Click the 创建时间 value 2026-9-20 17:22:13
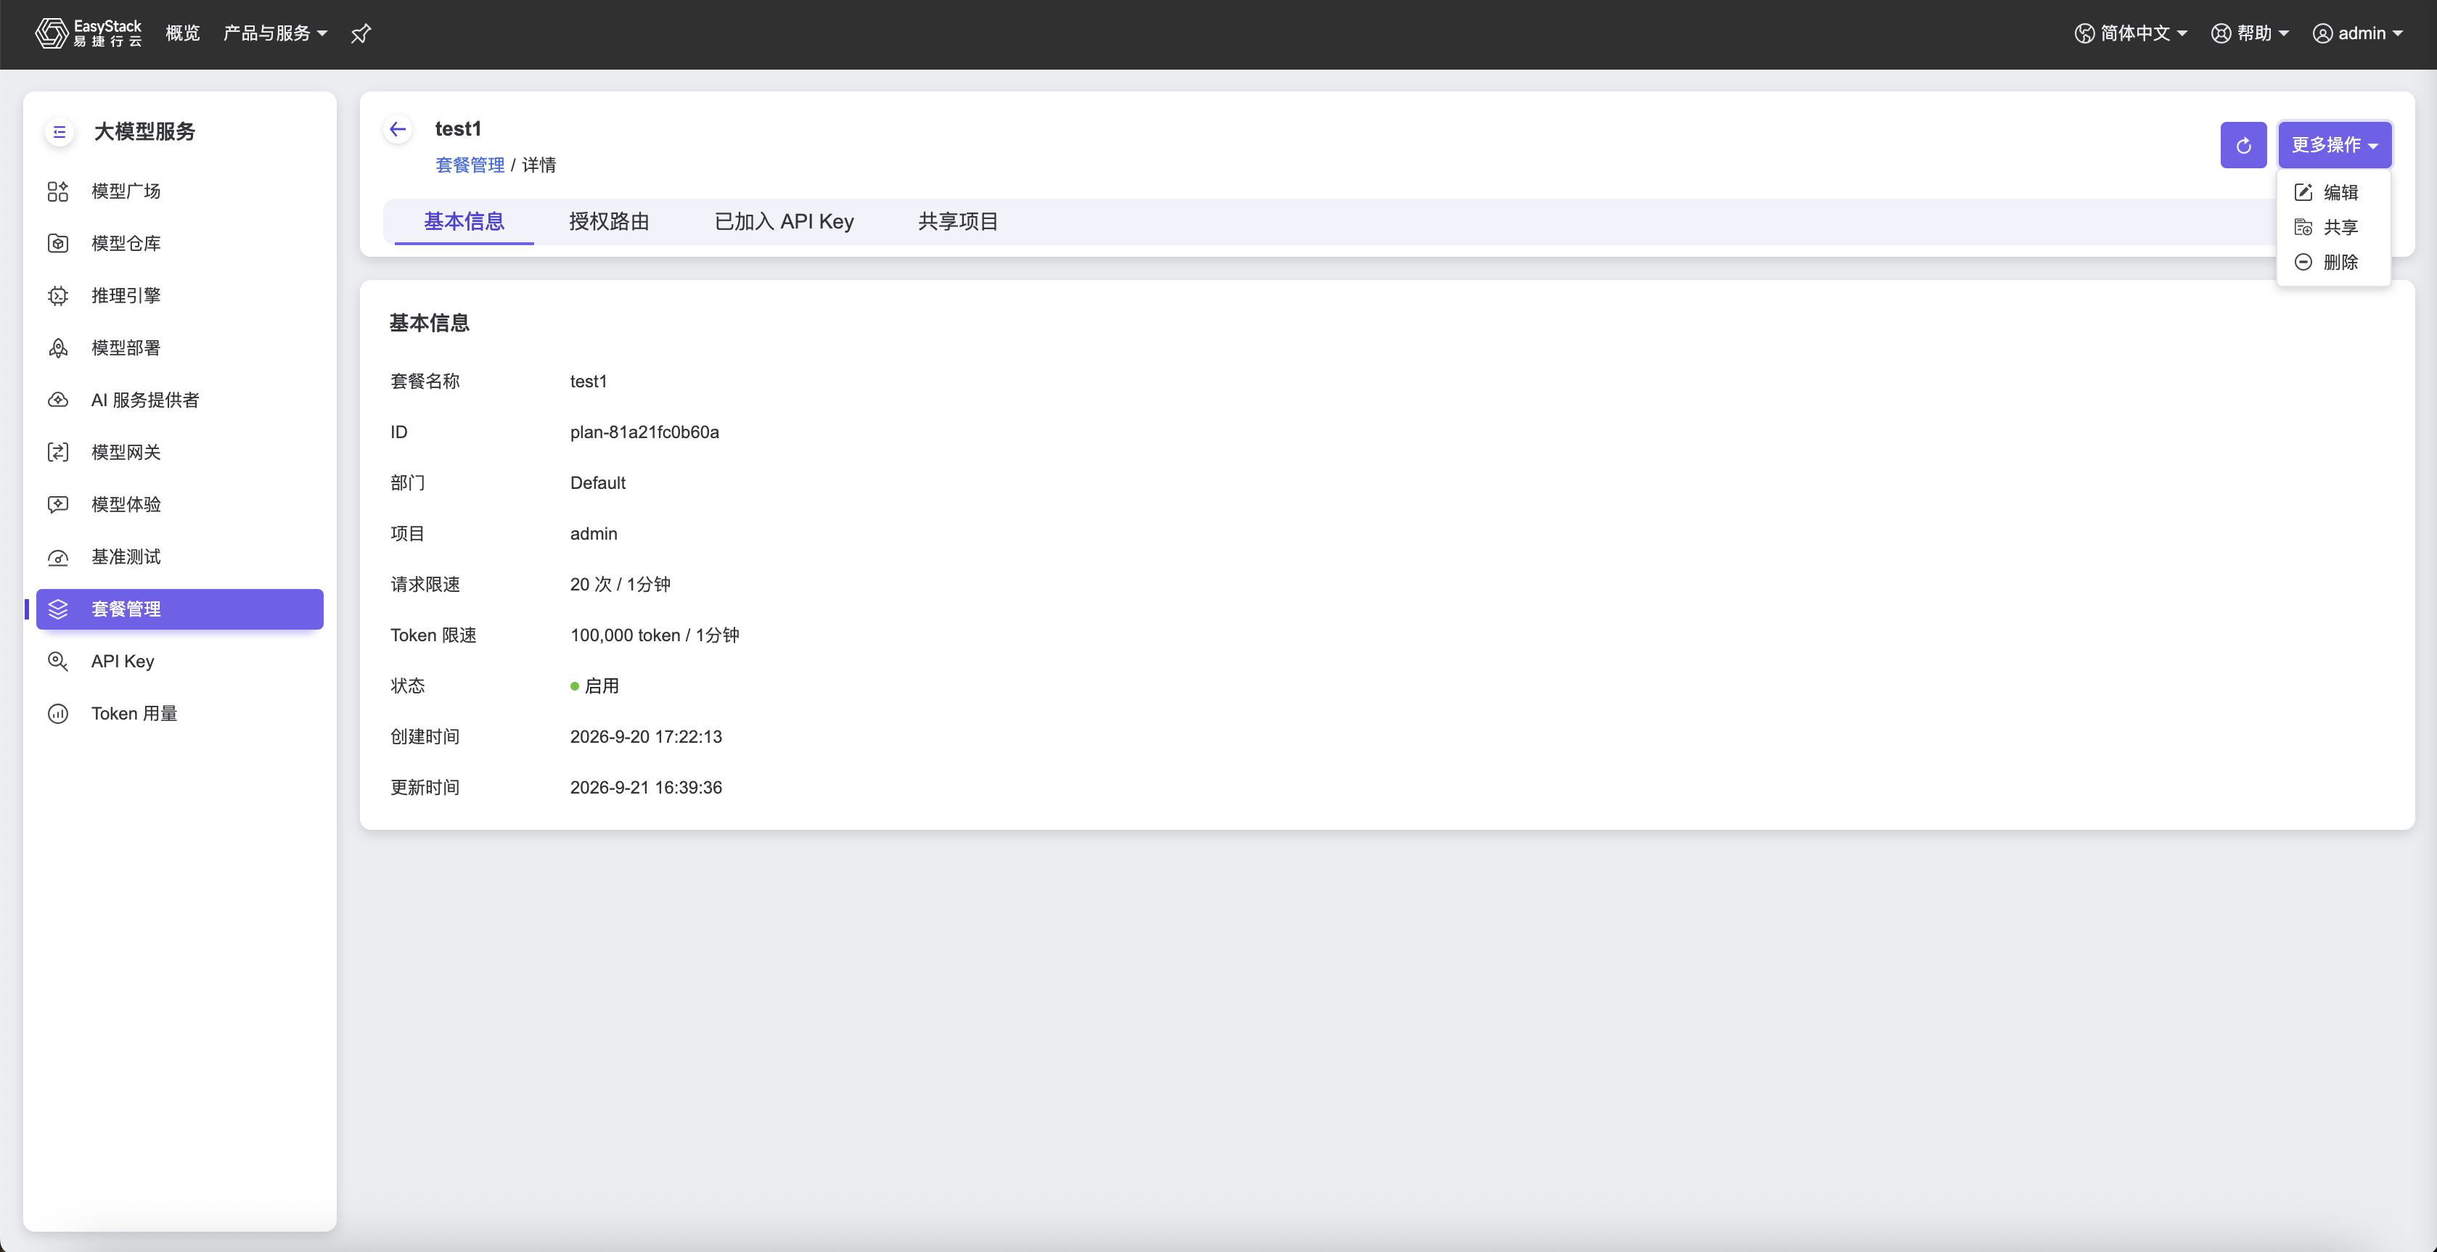2437x1252 pixels. point(645,737)
